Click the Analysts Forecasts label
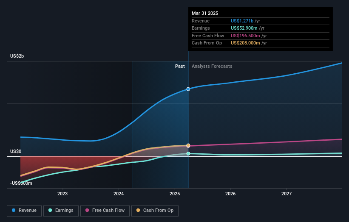The height and width of the screenshot is (222, 349). coord(212,67)
